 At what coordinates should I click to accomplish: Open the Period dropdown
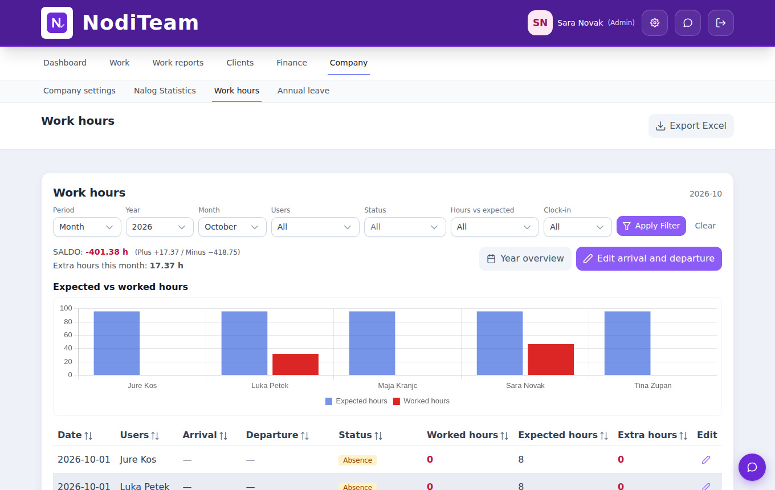[x=87, y=227]
